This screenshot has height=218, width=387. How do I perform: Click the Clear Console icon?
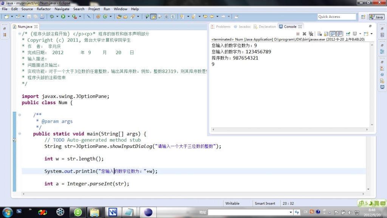pos(320,34)
